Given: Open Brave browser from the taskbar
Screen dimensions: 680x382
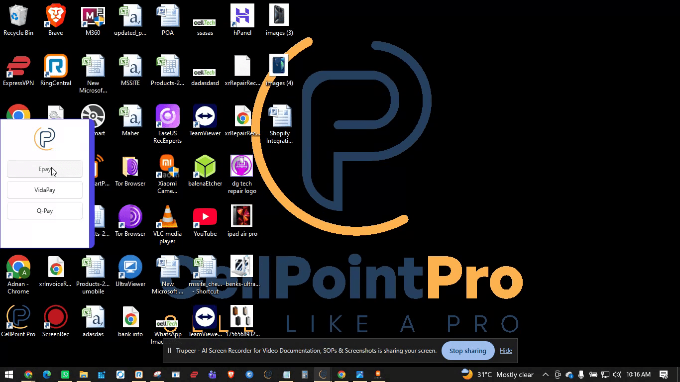Looking at the screenshot, I should pos(231,375).
